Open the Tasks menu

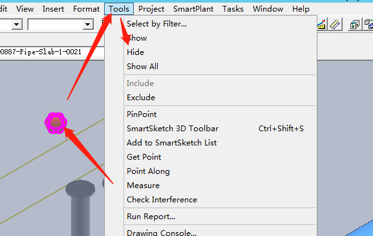(233, 9)
